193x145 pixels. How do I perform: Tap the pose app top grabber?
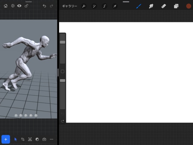click(29, 2)
